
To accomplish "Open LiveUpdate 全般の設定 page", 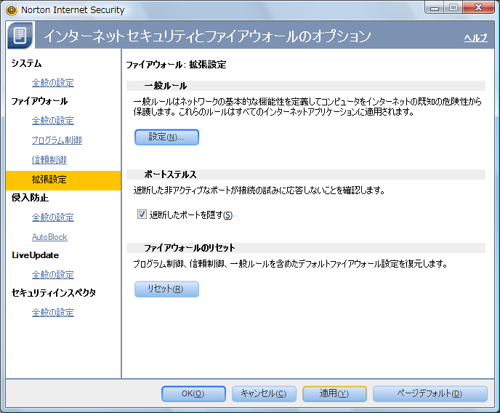I will [x=52, y=275].
